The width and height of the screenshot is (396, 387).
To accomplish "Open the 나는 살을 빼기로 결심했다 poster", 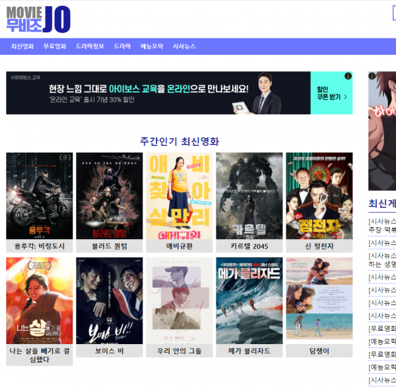I will 40,300.
